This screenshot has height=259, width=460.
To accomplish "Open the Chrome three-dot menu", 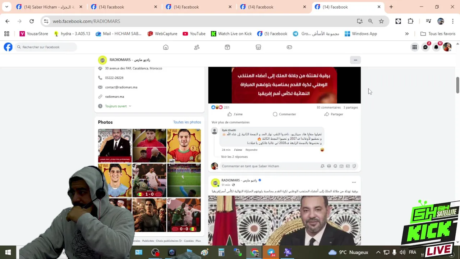I will 453,21.
